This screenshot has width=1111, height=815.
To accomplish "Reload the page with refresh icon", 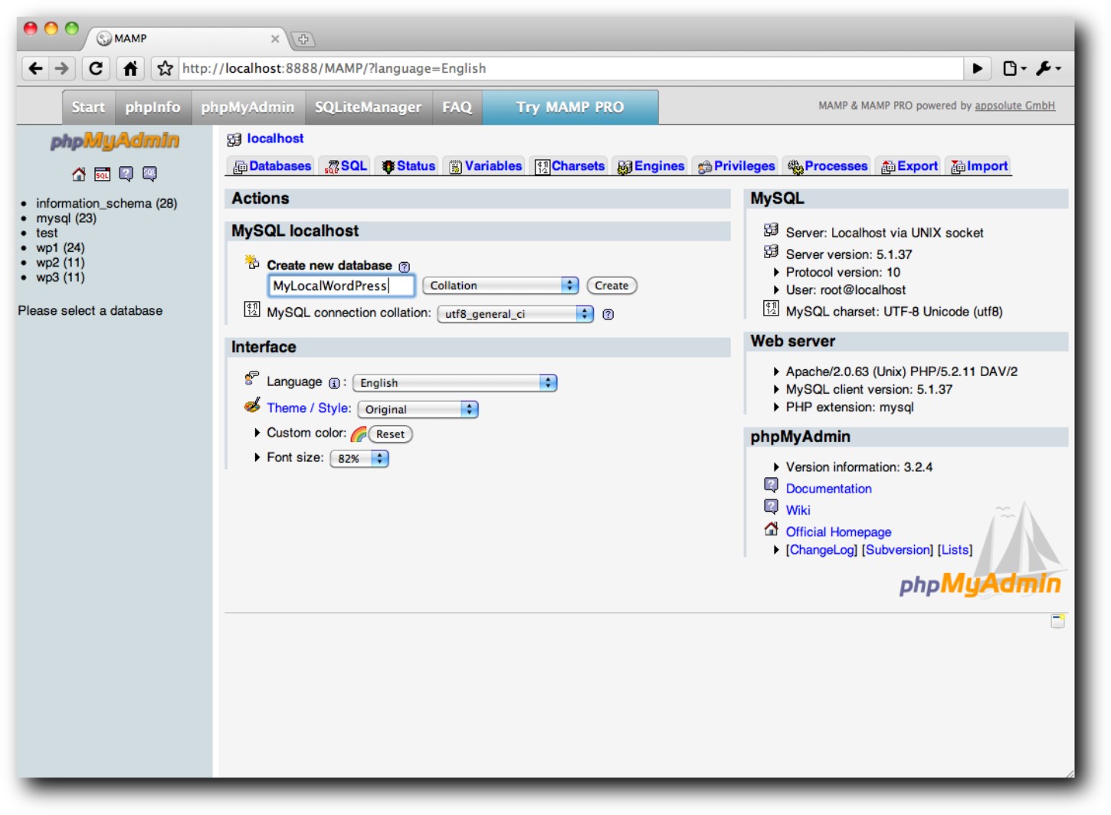I will pyautogui.click(x=96, y=69).
